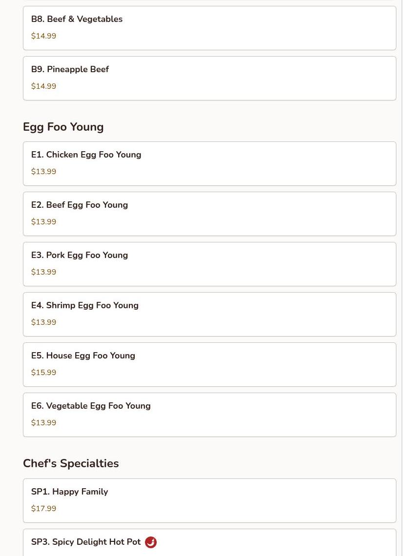Pick E4. Shrimp Egg Foo Young
This screenshot has width=412, height=556.
tap(209, 314)
